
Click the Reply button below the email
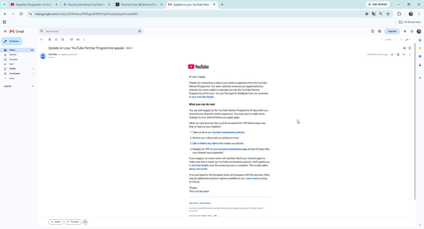pyautogui.click(x=56, y=222)
